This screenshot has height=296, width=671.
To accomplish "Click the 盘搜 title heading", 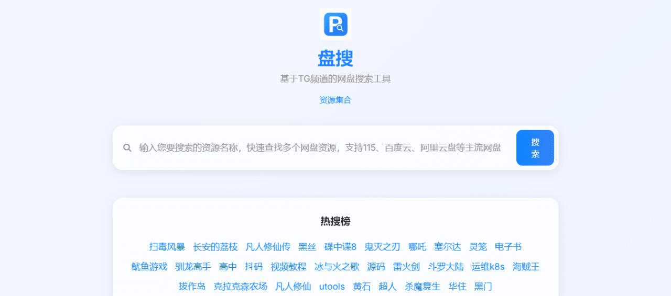I will (x=335, y=58).
